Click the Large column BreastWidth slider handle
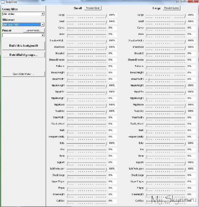199x207 pixels. (x=149, y=79)
